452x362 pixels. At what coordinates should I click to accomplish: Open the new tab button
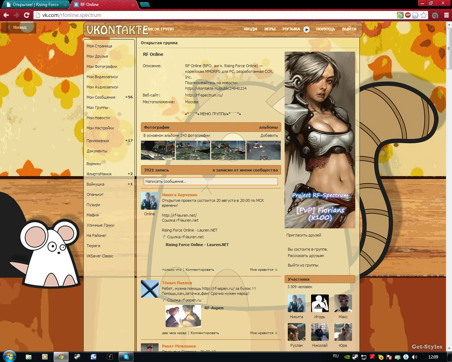coord(145,5)
